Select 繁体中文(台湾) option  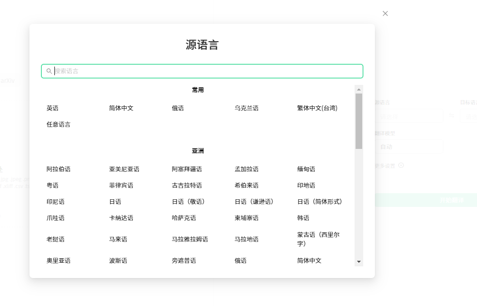click(x=317, y=108)
